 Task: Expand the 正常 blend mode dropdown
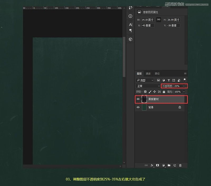[x=159, y=86]
